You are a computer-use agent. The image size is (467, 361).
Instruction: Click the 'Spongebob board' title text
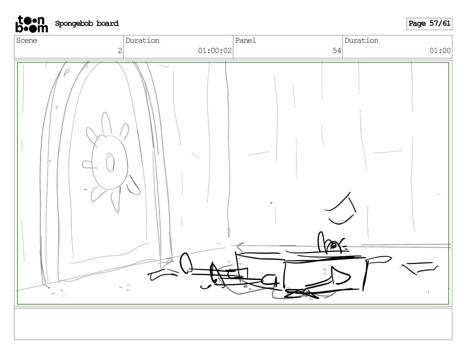click(x=87, y=24)
